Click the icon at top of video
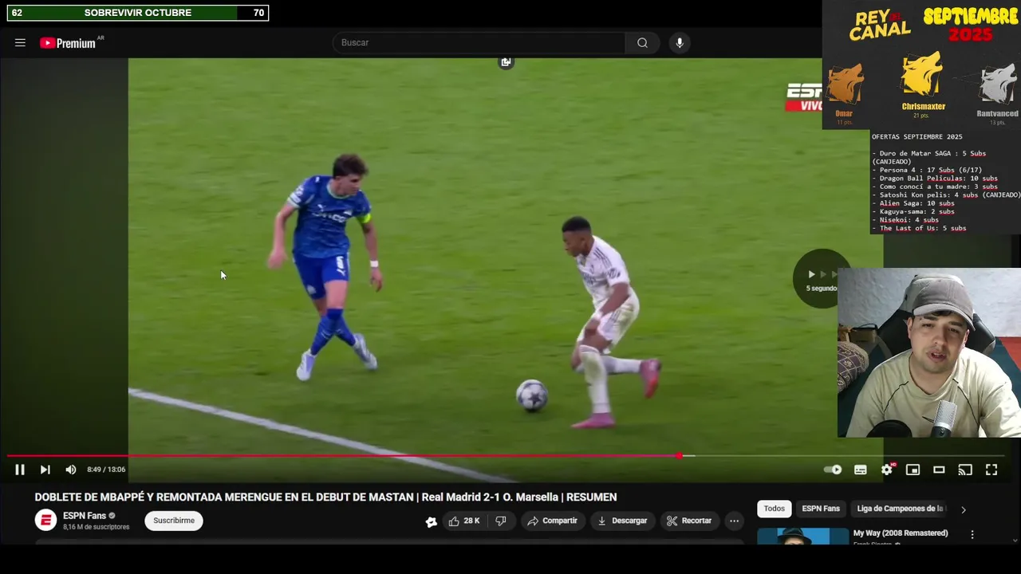 coord(506,62)
